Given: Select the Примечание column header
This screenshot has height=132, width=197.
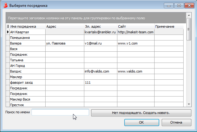Looking at the screenshot, I should click(x=169, y=26).
